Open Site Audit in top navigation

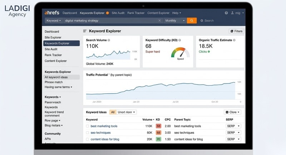pos(118,13)
